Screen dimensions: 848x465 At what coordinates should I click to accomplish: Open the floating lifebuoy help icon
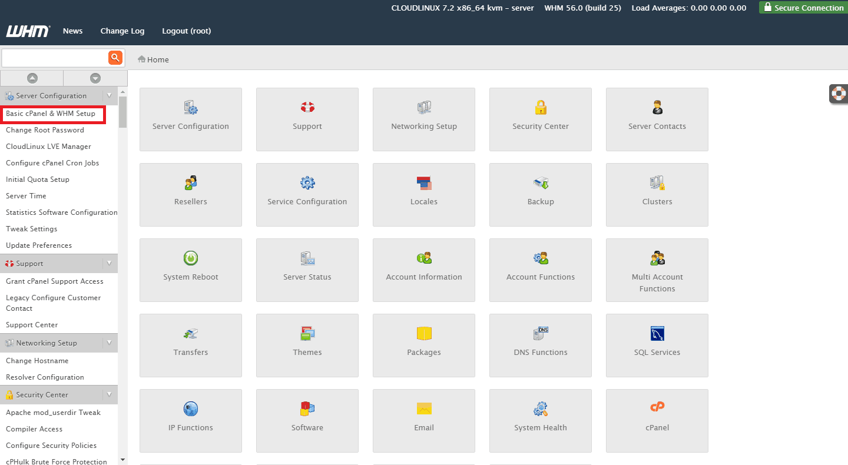tap(839, 93)
